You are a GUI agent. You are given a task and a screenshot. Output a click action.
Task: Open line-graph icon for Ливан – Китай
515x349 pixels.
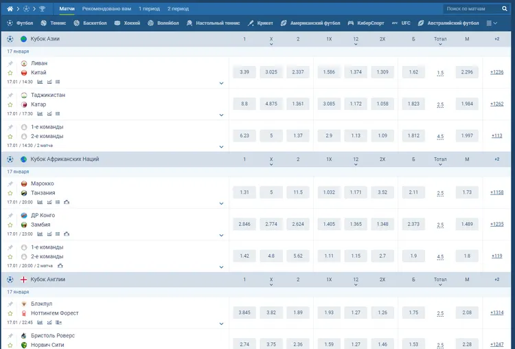click(x=49, y=82)
